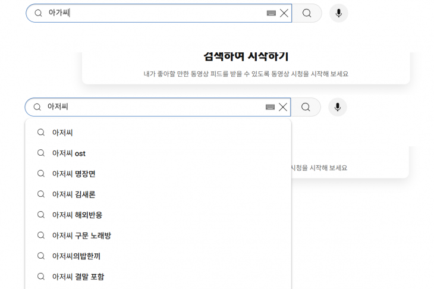Pick the 아저씨 구문 노래방 suggestion
The height and width of the screenshot is (289, 434).
click(81, 235)
